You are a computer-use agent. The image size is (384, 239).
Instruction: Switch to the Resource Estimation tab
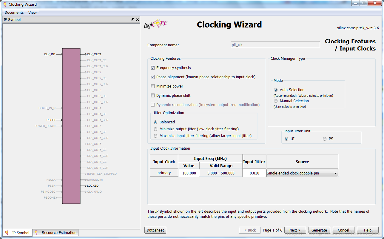[55, 232]
